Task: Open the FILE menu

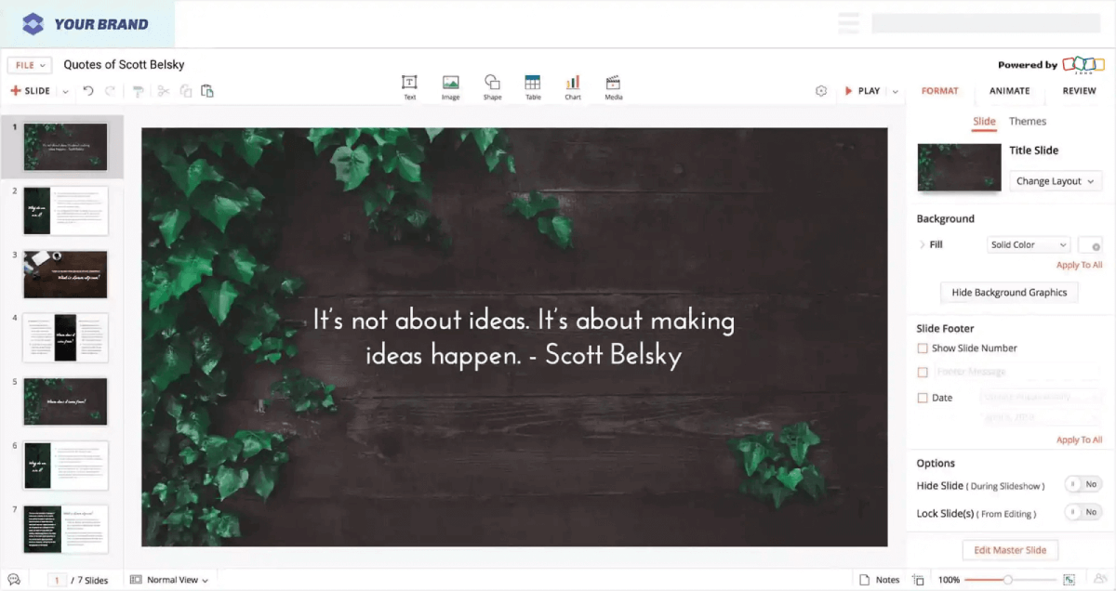Action: tap(29, 64)
